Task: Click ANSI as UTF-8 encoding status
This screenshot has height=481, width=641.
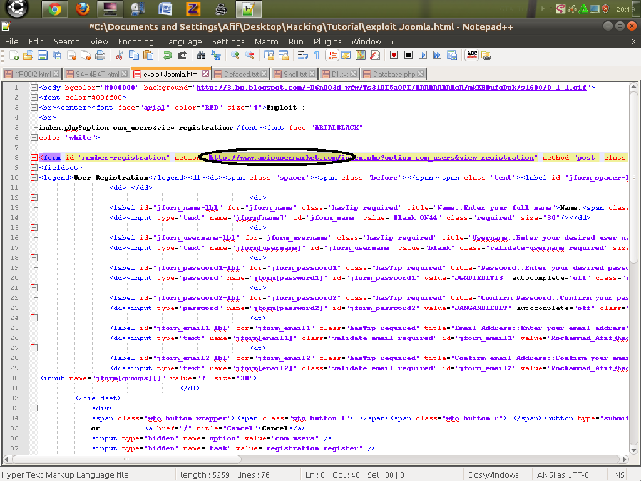Action: click(563, 475)
